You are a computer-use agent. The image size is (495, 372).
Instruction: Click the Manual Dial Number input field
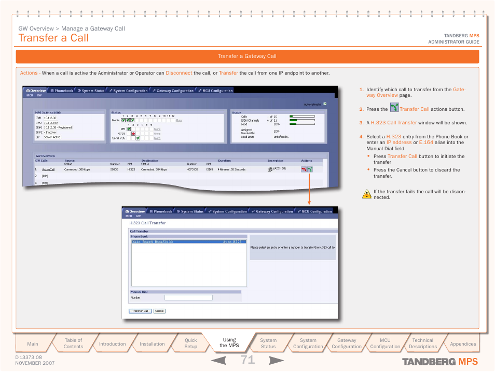coord(188,298)
